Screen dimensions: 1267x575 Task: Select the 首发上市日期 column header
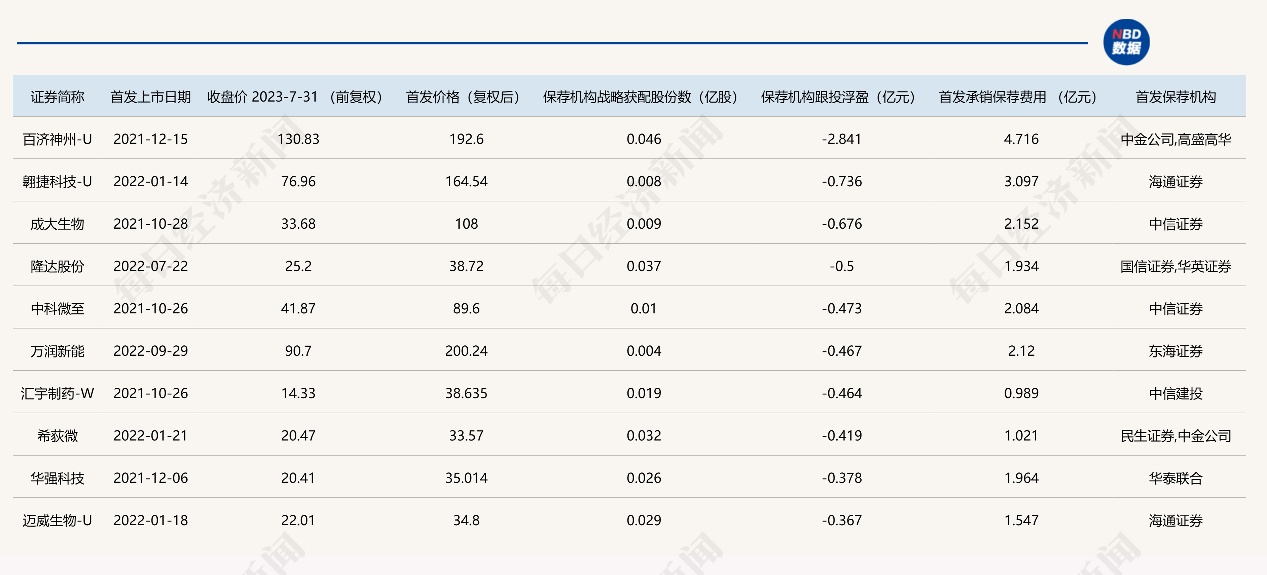coord(150,97)
